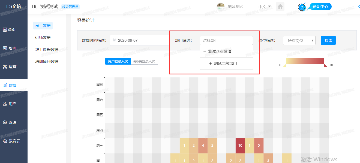
Task: Click the home icon in top header
Action: pos(280,7)
